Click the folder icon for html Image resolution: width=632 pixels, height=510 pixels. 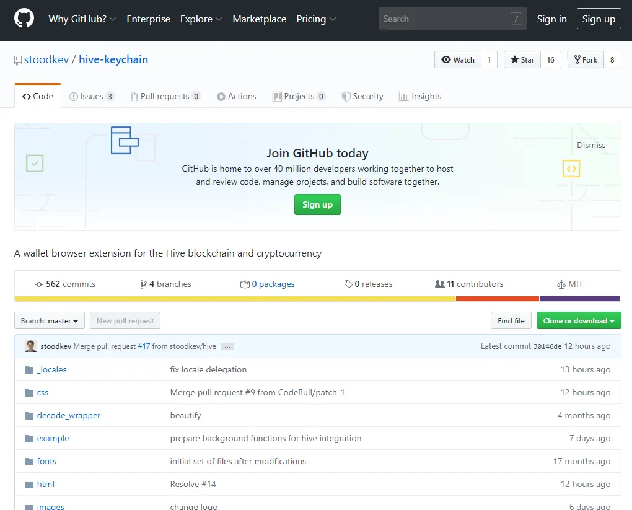(x=29, y=485)
